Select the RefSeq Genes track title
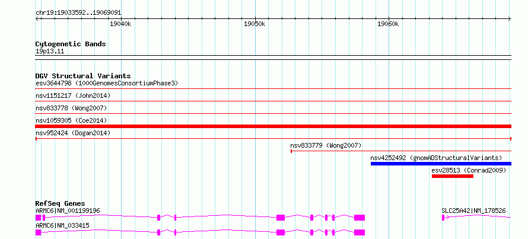 pyautogui.click(x=61, y=203)
